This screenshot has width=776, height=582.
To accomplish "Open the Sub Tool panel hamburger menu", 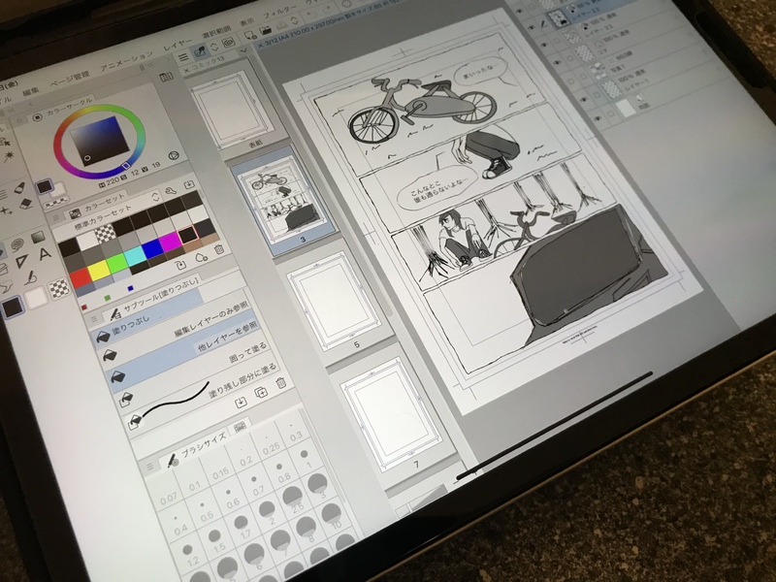I will pyautogui.click(x=93, y=320).
